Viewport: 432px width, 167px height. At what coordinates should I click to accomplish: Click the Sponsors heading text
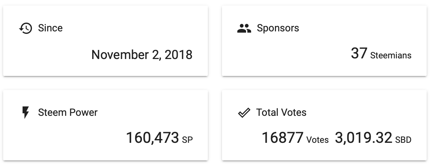278,28
